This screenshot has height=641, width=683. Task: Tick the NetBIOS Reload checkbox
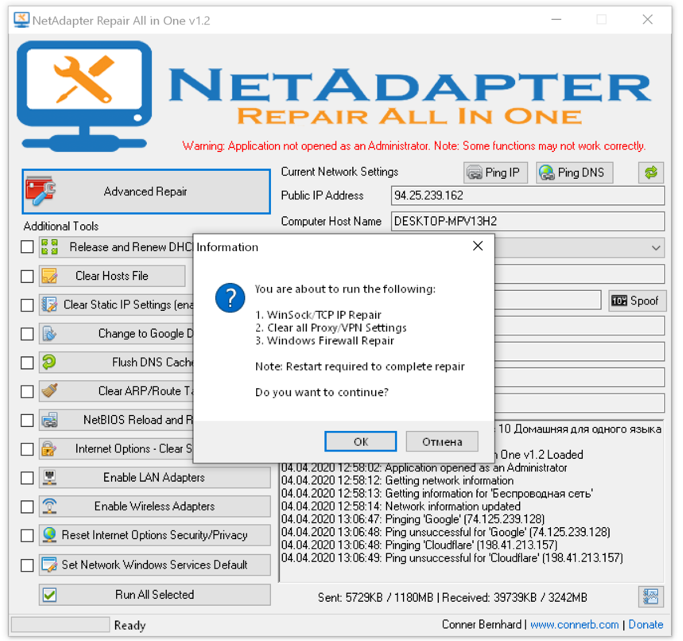pyautogui.click(x=27, y=420)
